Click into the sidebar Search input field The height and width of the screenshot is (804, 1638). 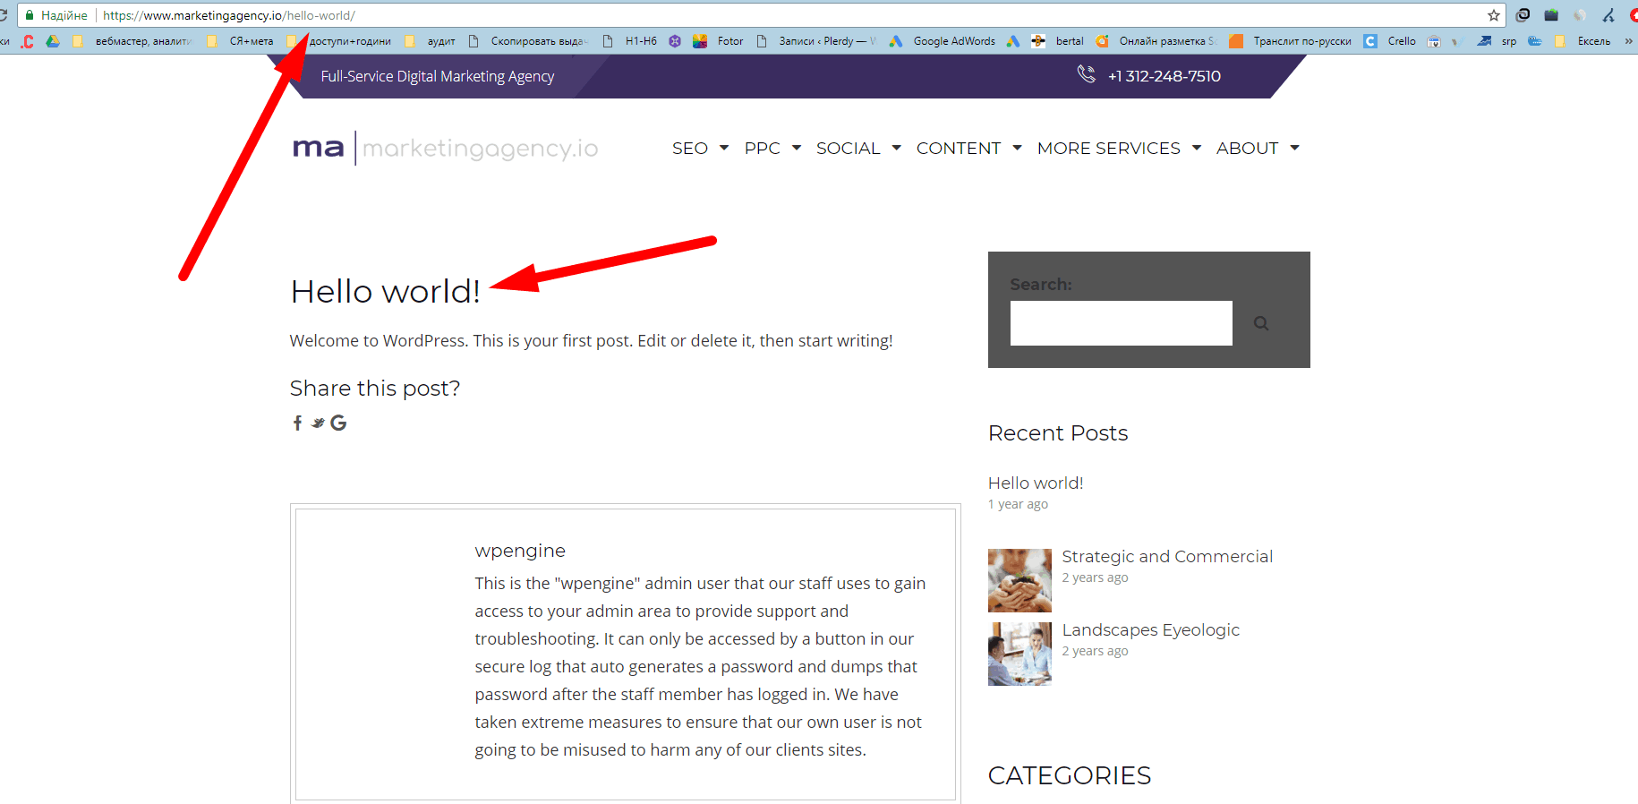pos(1121,323)
